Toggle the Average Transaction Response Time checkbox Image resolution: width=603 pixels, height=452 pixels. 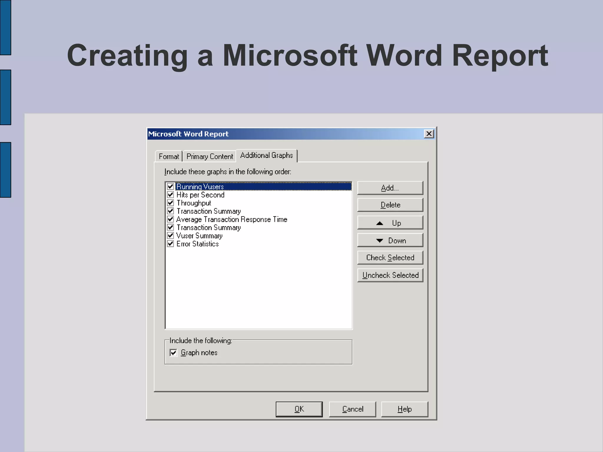(170, 219)
